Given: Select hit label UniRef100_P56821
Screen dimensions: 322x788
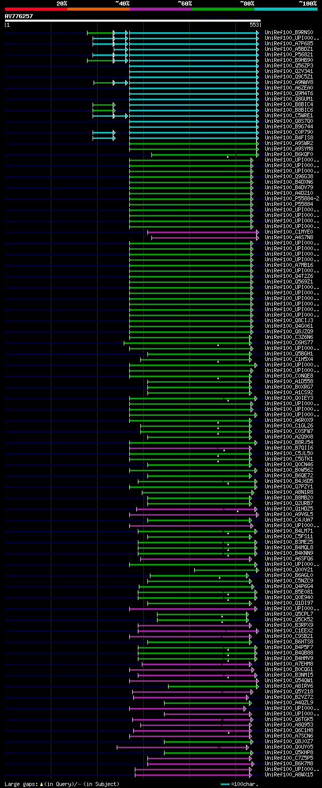Looking at the screenshot, I should tap(289, 55).
